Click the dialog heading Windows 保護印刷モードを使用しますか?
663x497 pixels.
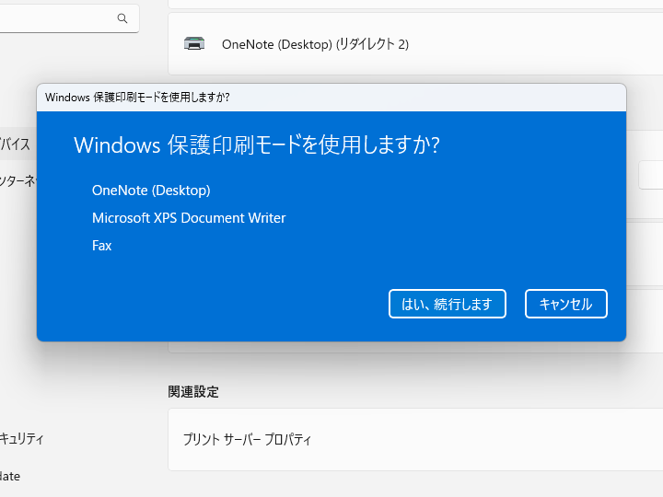click(x=257, y=145)
